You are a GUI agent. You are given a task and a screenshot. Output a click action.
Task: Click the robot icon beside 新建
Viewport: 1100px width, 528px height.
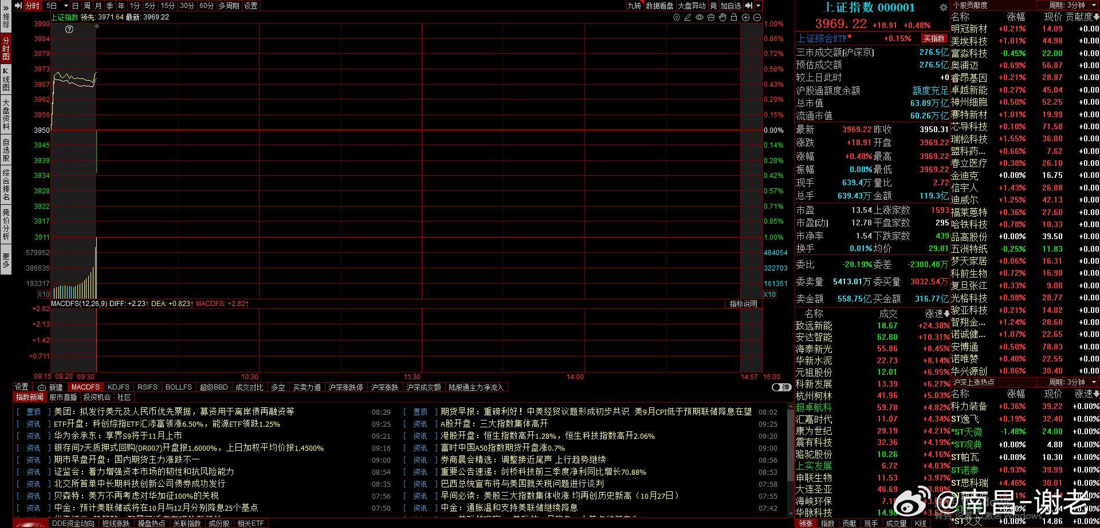point(42,387)
